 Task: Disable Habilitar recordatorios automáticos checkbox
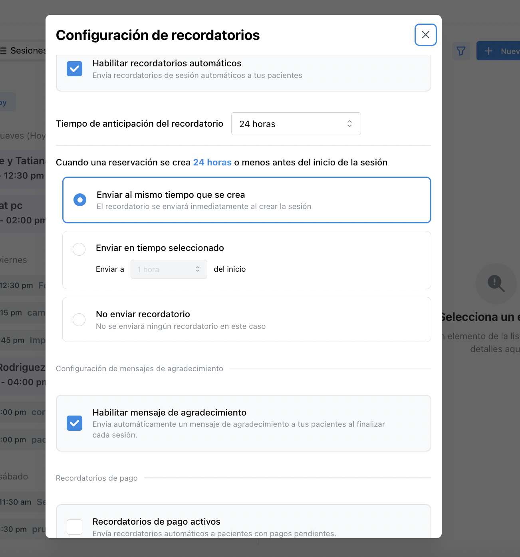tap(75, 69)
